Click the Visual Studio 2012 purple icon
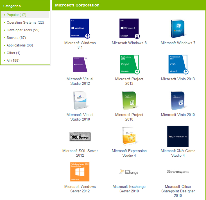Screen dimensions: 206x200 (x=80, y=64)
